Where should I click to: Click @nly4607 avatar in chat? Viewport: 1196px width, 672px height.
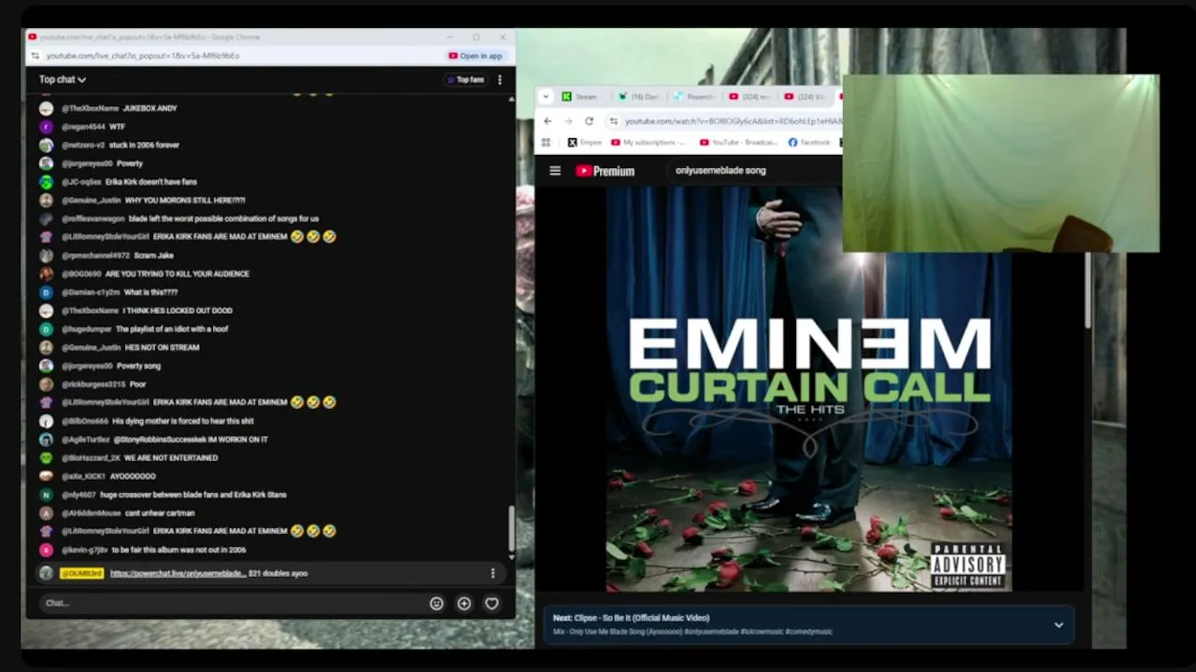[46, 495]
